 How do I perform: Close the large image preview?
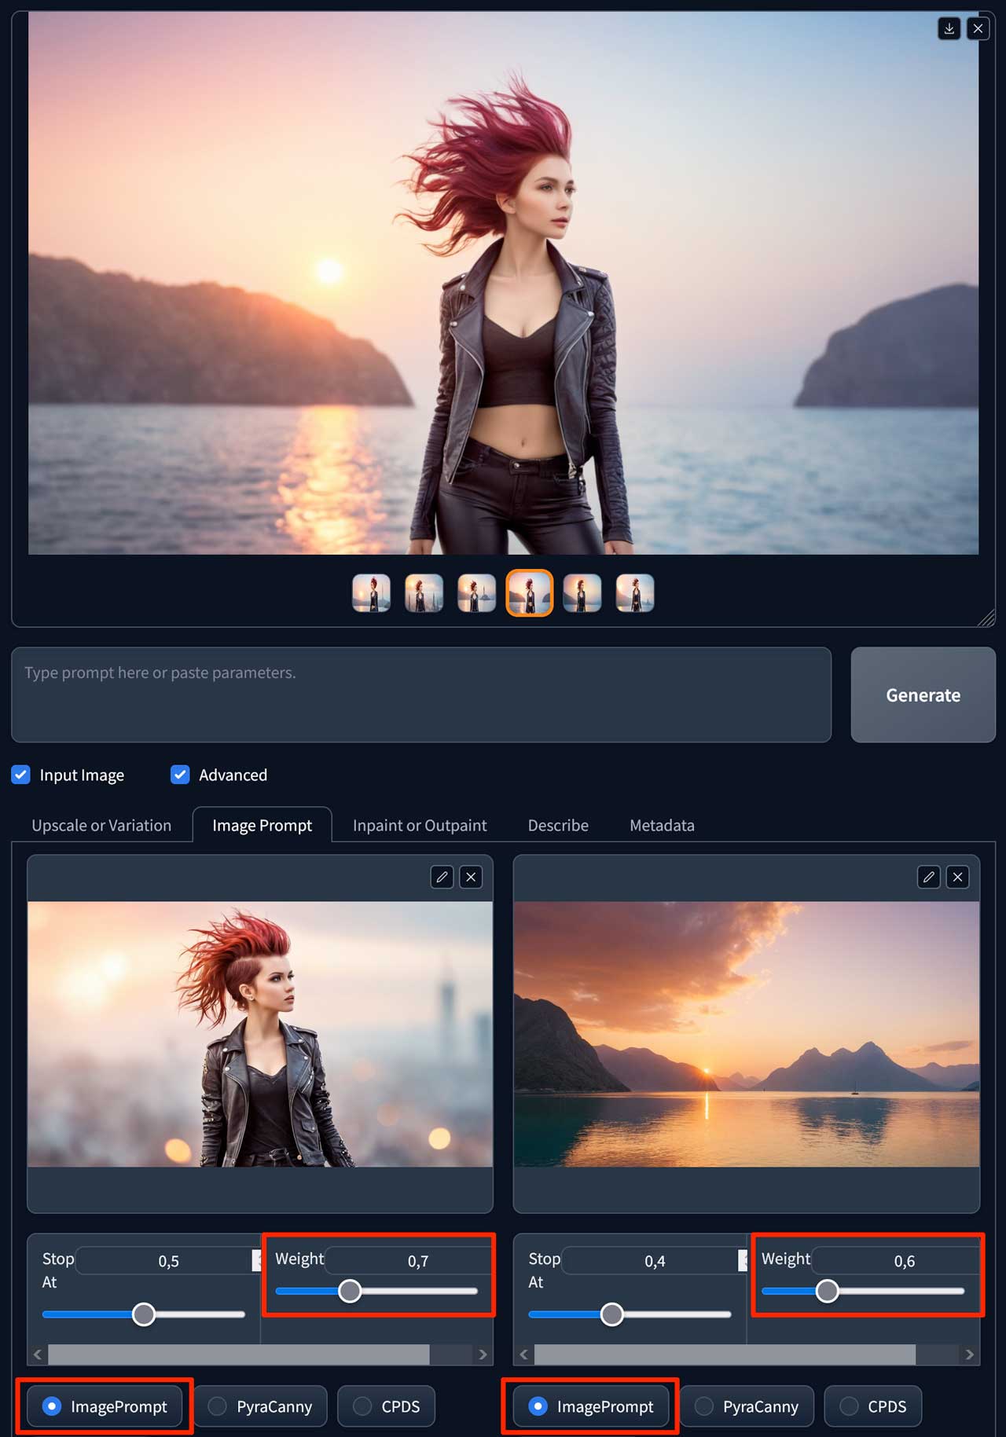coord(978,28)
